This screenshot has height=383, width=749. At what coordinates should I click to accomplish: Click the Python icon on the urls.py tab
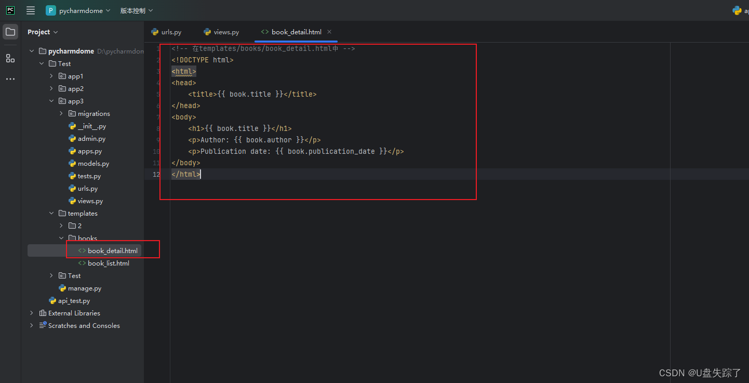pos(154,32)
